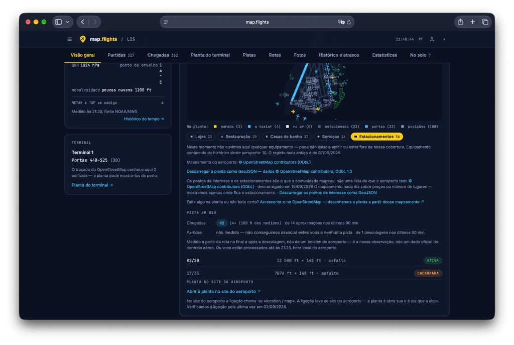Open the Chegadas 362 tab

click(x=163, y=55)
